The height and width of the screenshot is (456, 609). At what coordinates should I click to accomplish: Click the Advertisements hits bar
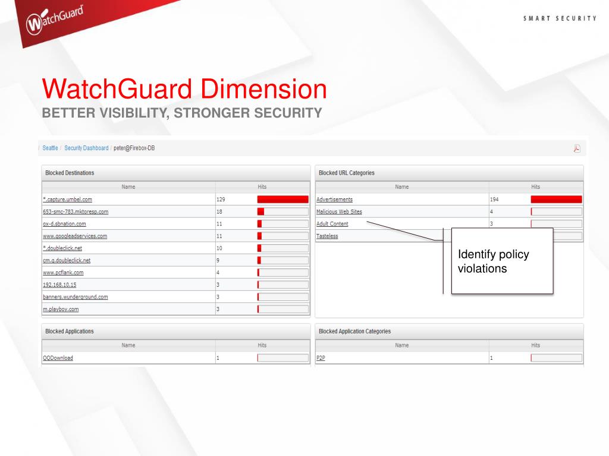click(x=556, y=199)
